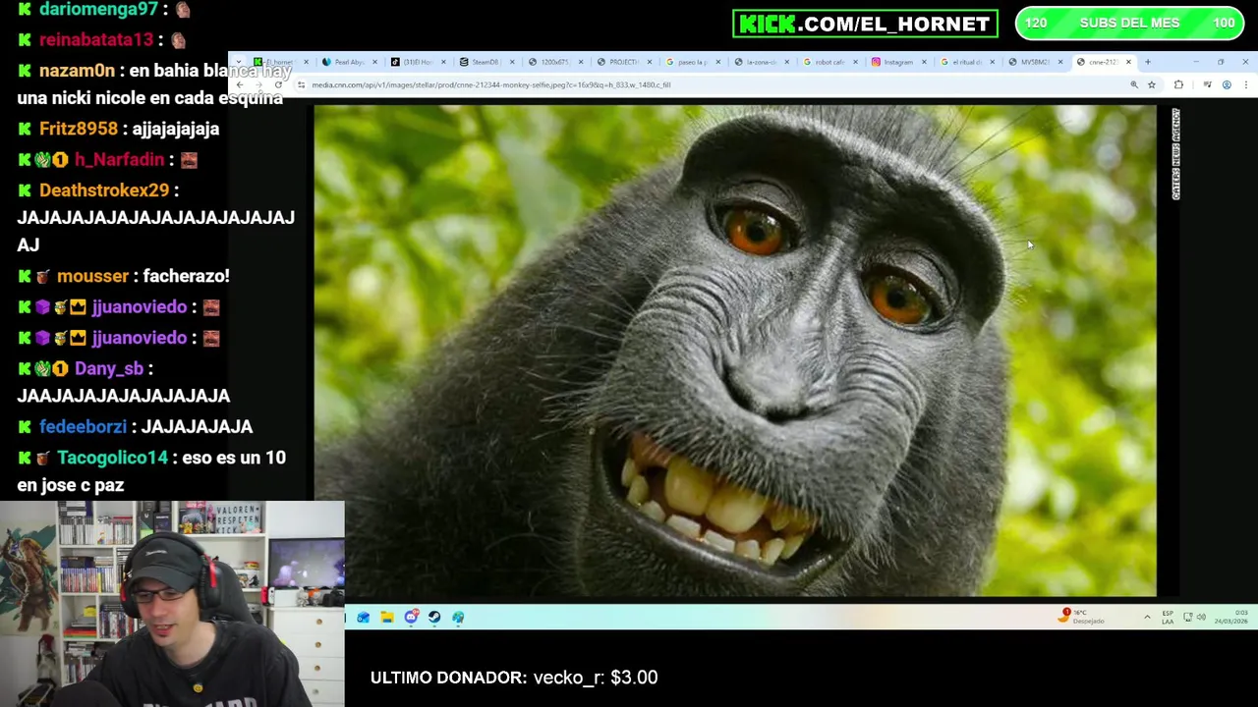The width and height of the screenshot is (1258, 707).
Task: Click the monkey selfie image
Action: point(735,351)
